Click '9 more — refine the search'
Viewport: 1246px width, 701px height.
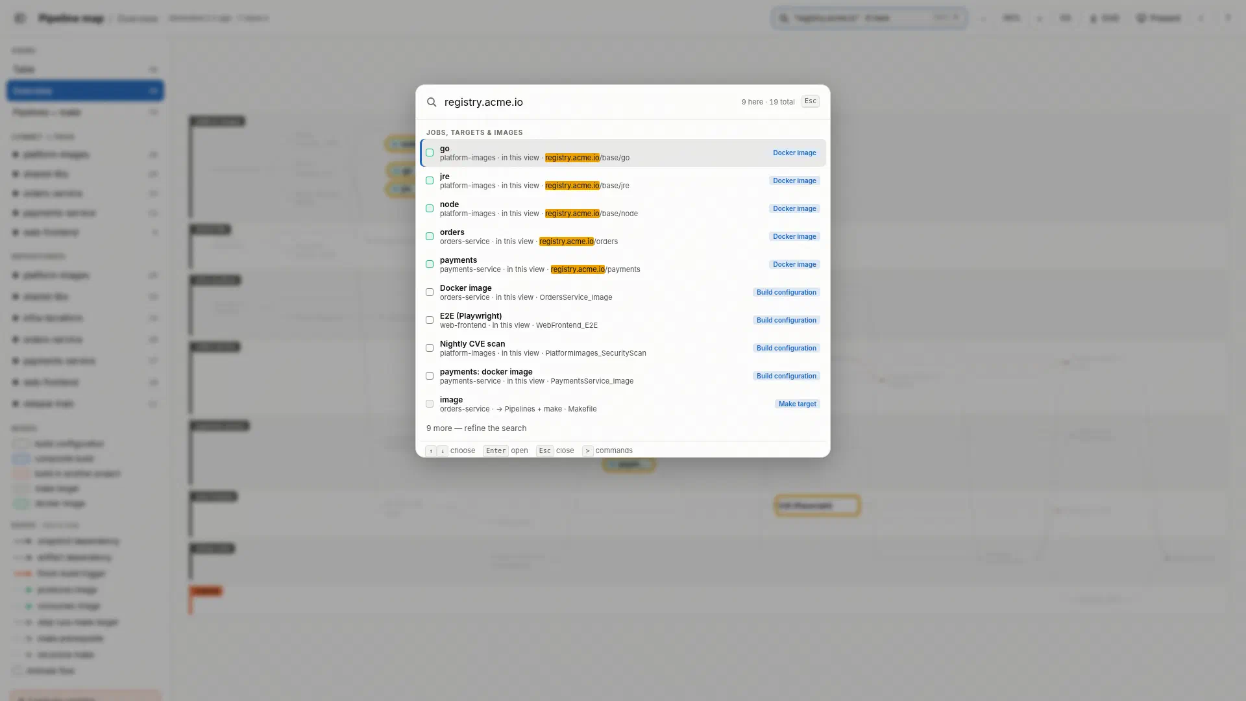tap(476, 428)
